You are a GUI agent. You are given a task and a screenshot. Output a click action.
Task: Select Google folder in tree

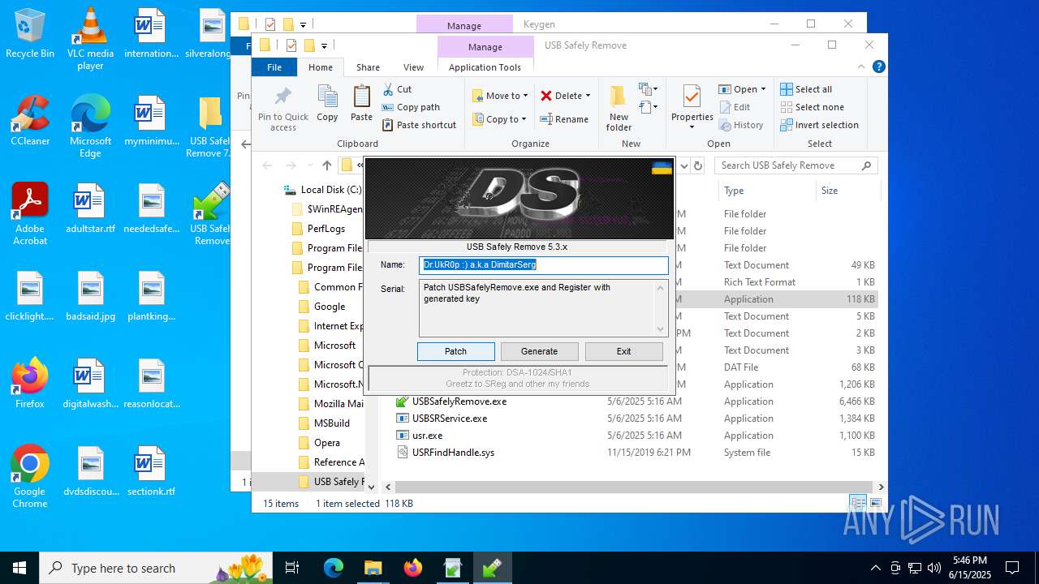point(330,307)
